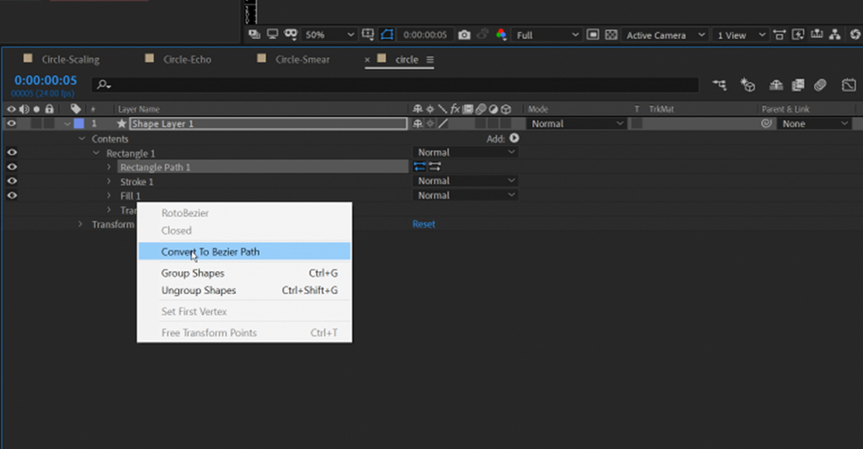Click the graph editor icon

click(848, 84)
